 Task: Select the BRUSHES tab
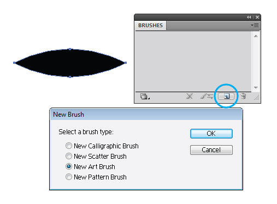tap(150, 26)
